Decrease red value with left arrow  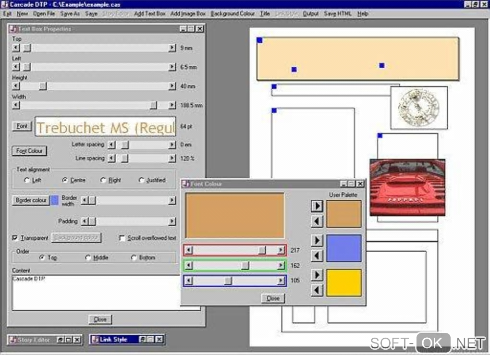(x=188, y=250)
